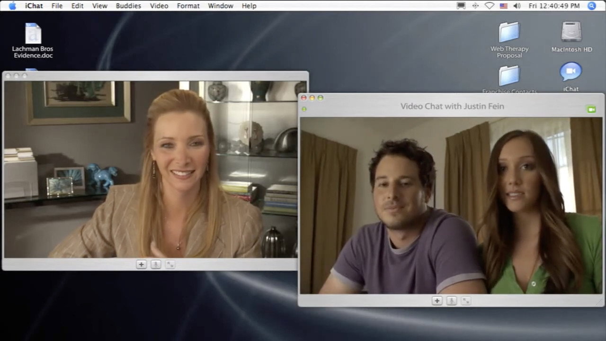The image size is (606, 341).
Task: Toggle full screen in Justin Fein chat
Action: 466,300
